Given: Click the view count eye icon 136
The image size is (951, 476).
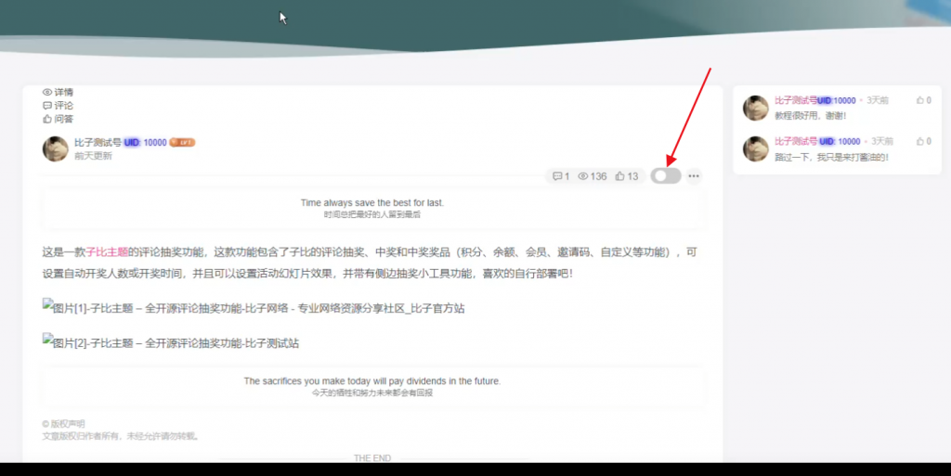Looking at the screenshot, I should click(x=592, y=176).
